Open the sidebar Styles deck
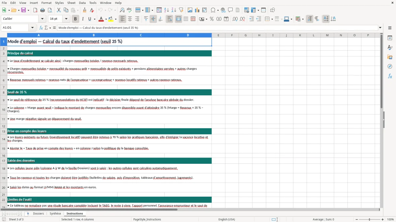 (x=390, y=48)
